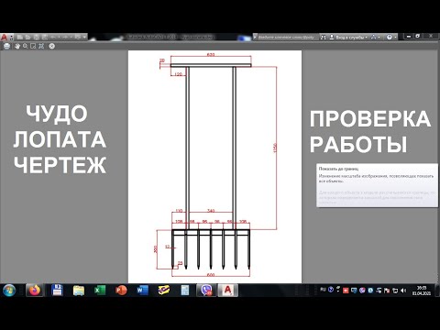This screenshot has width=440, height=330.
Task: Click the search binoculars icon
Action: [323, 38]
